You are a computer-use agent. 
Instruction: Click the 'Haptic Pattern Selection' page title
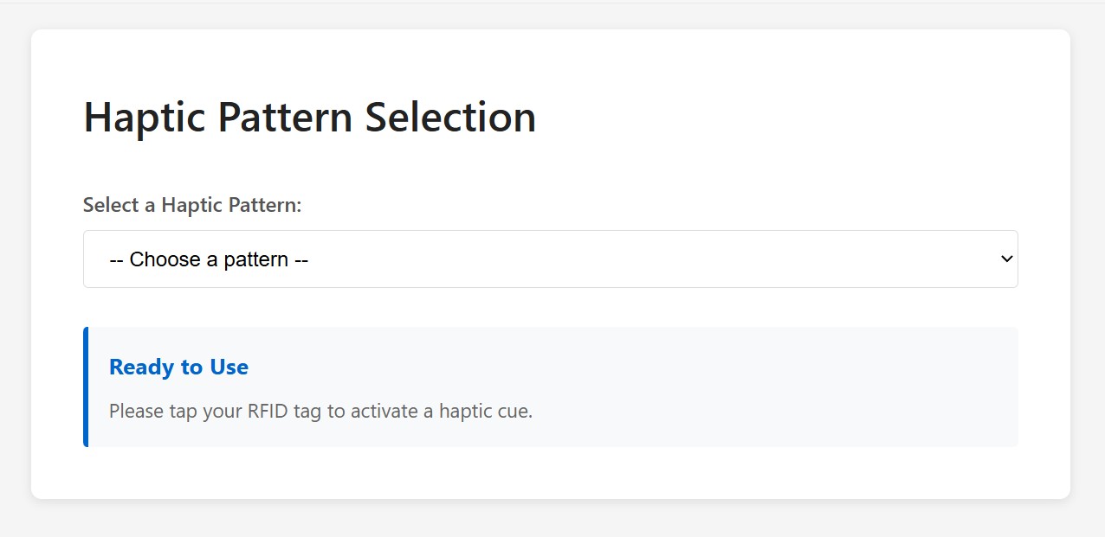coord(309,118)
